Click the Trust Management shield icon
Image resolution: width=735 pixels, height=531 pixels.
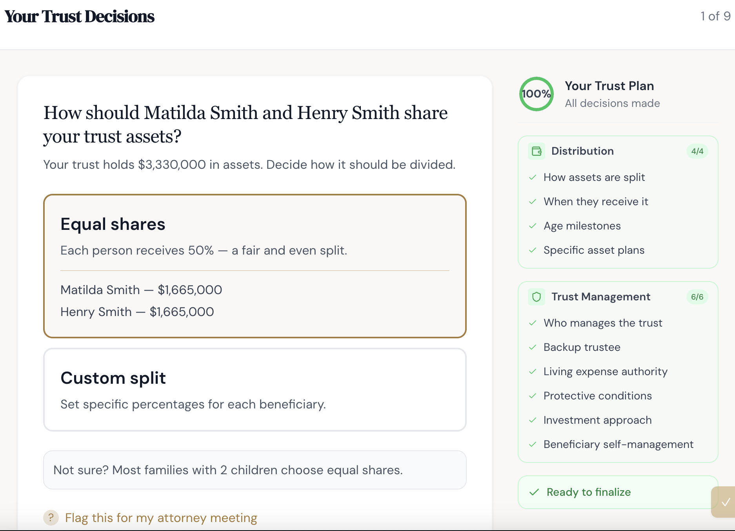[537, 297]
